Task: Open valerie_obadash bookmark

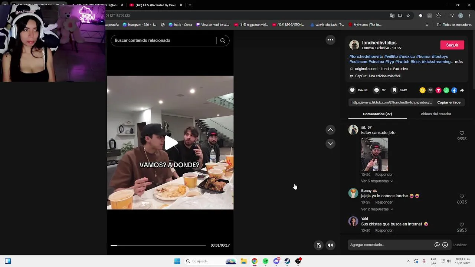Action: click(327, 25)
